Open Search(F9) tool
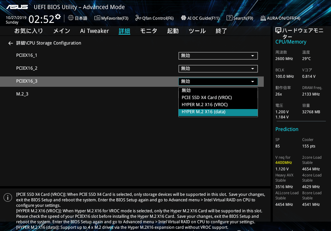Screen dimensions: 331x231 [x=240, y=18]
